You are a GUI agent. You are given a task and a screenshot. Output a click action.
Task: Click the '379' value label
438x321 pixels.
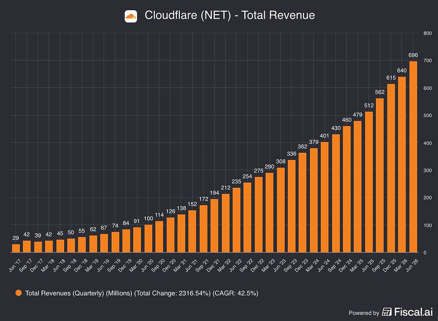click(314, 142)
